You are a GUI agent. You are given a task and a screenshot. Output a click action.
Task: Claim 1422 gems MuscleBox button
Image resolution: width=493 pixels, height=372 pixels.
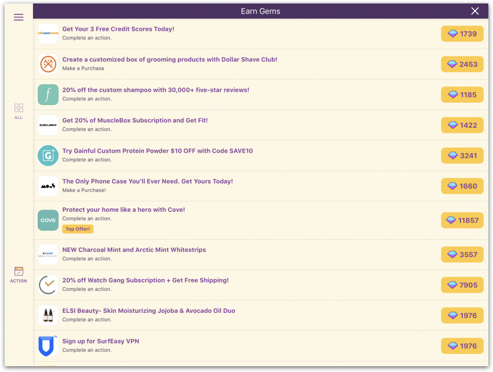pos(462,125)
